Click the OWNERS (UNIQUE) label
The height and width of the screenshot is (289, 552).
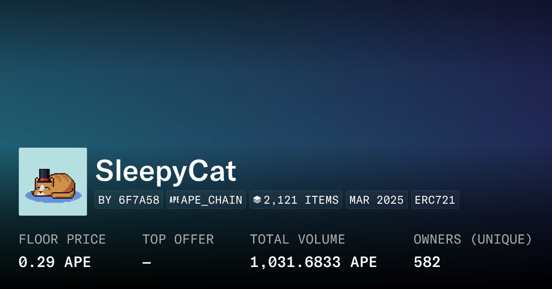[x=473, y=239]
